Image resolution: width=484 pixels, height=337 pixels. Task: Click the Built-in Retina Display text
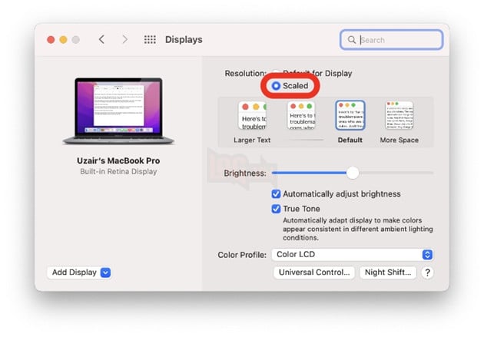click(x=118, y=171)
